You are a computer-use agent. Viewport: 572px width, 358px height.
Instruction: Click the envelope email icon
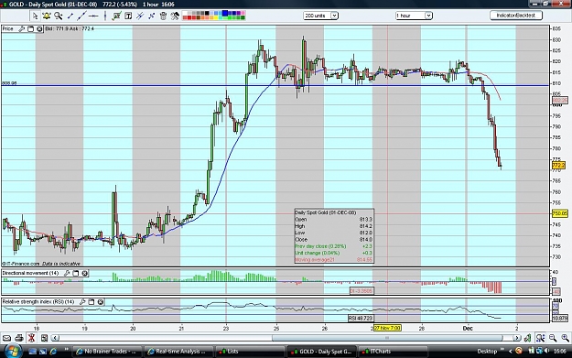pos(7,338)
